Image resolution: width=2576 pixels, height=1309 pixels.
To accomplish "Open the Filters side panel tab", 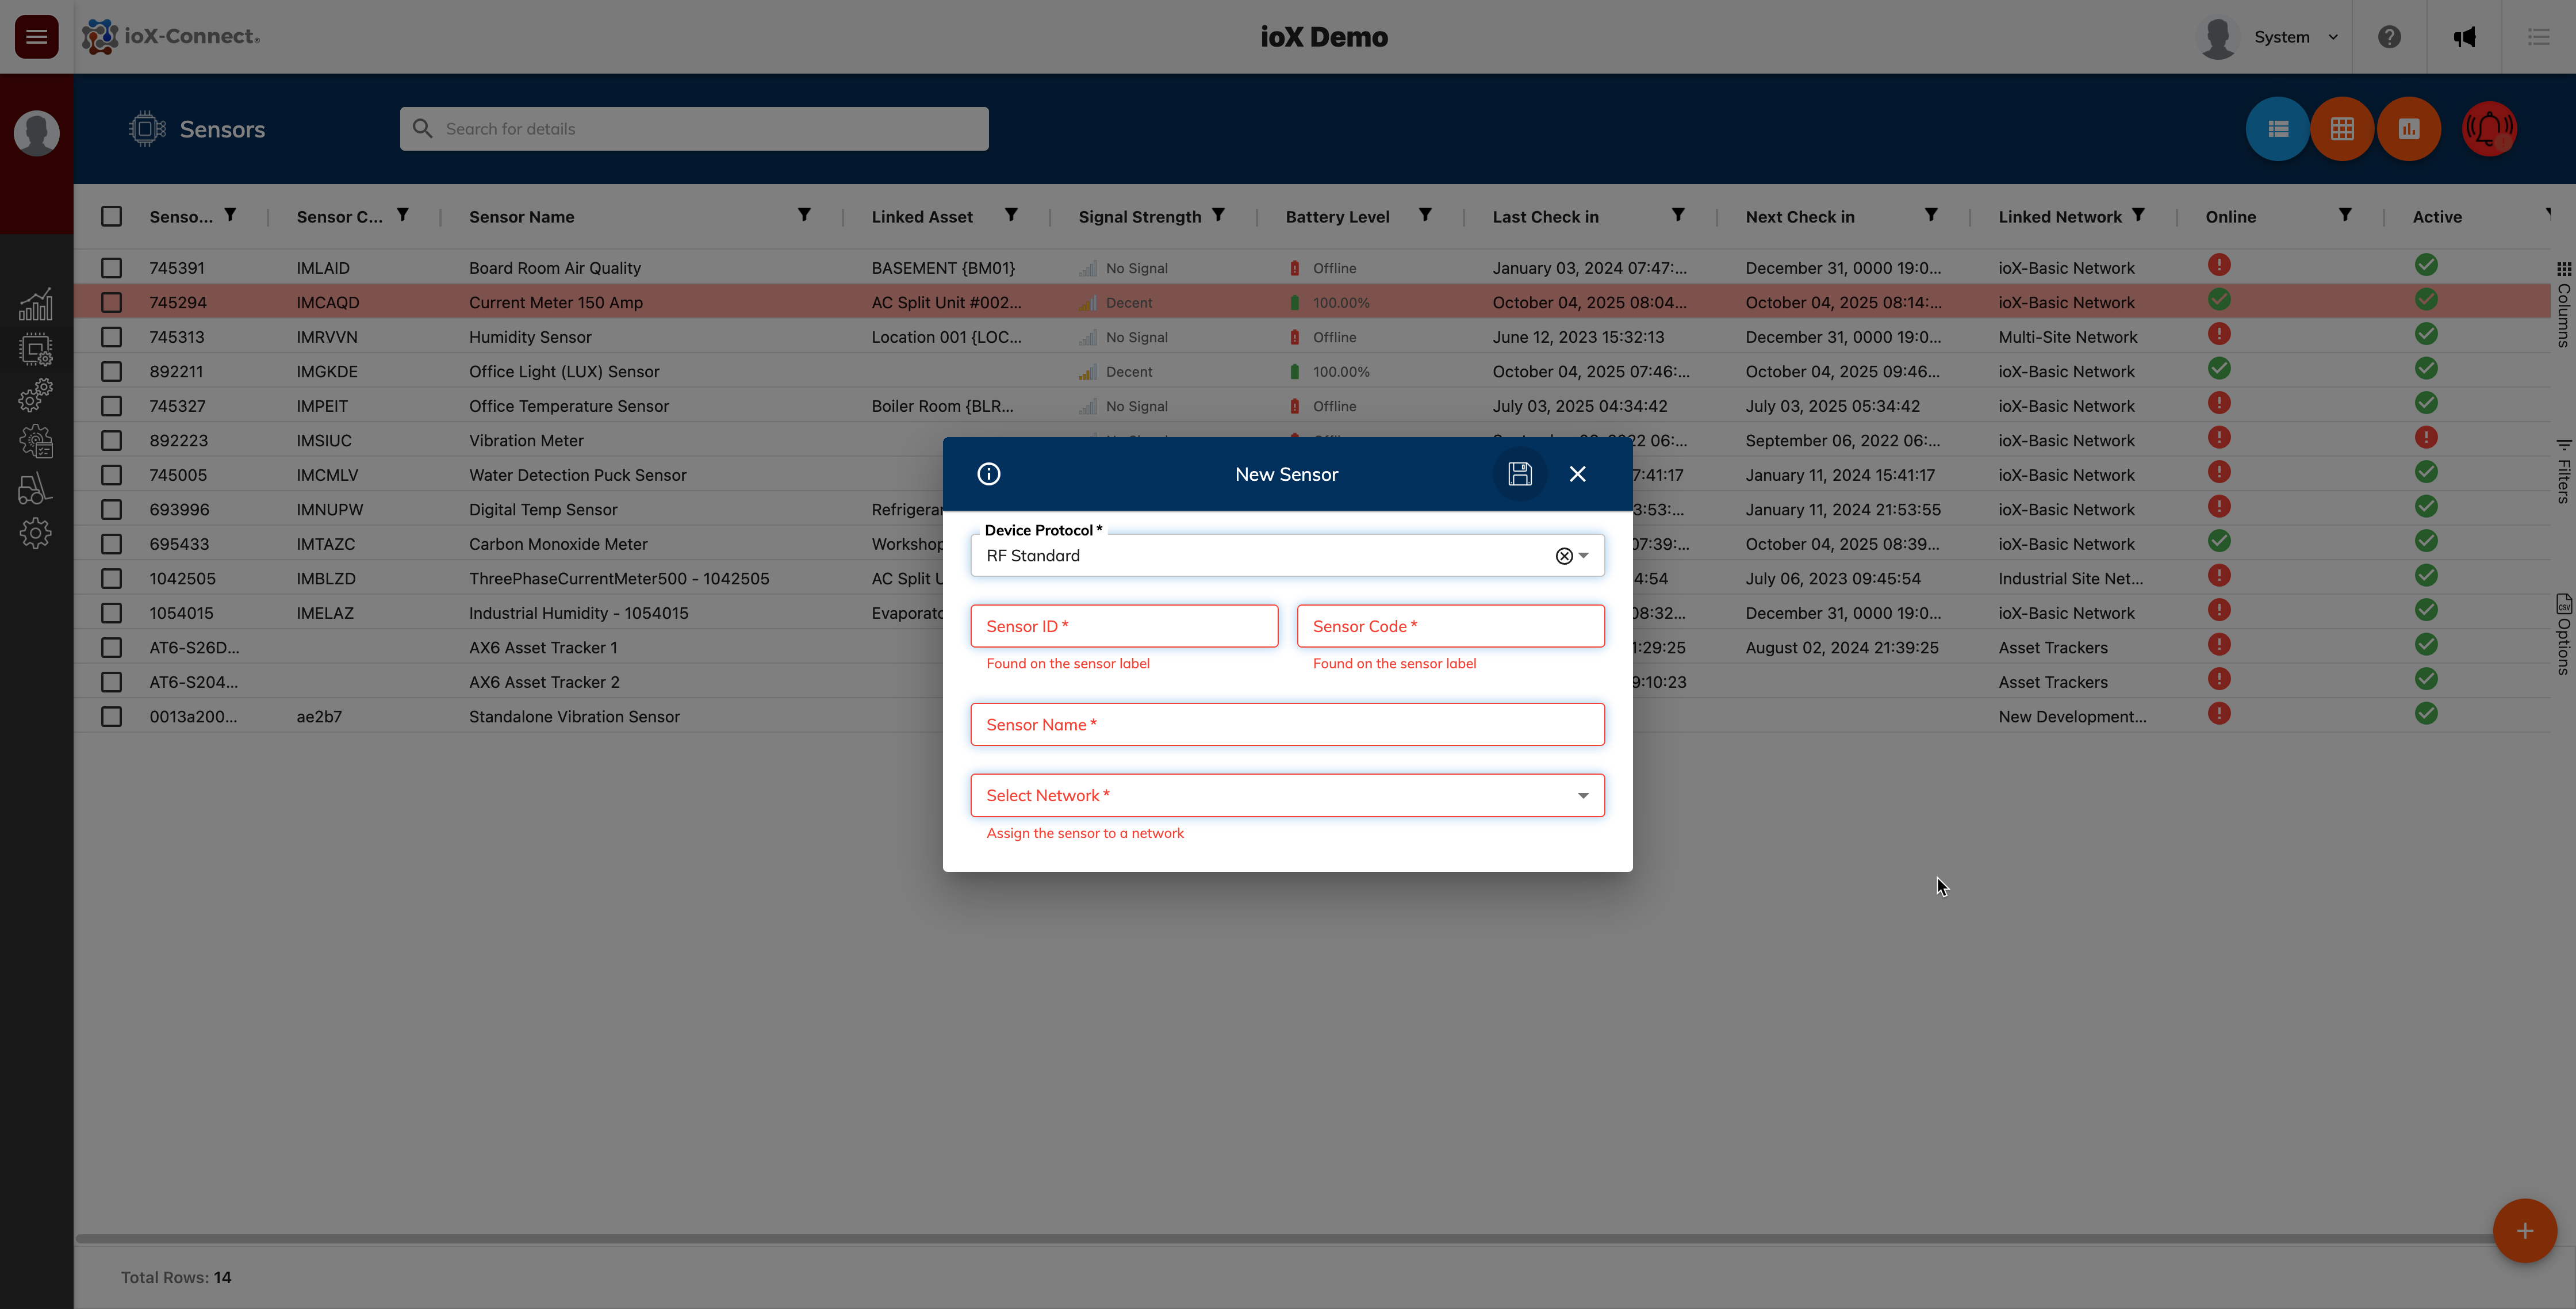I will 2563,471.
